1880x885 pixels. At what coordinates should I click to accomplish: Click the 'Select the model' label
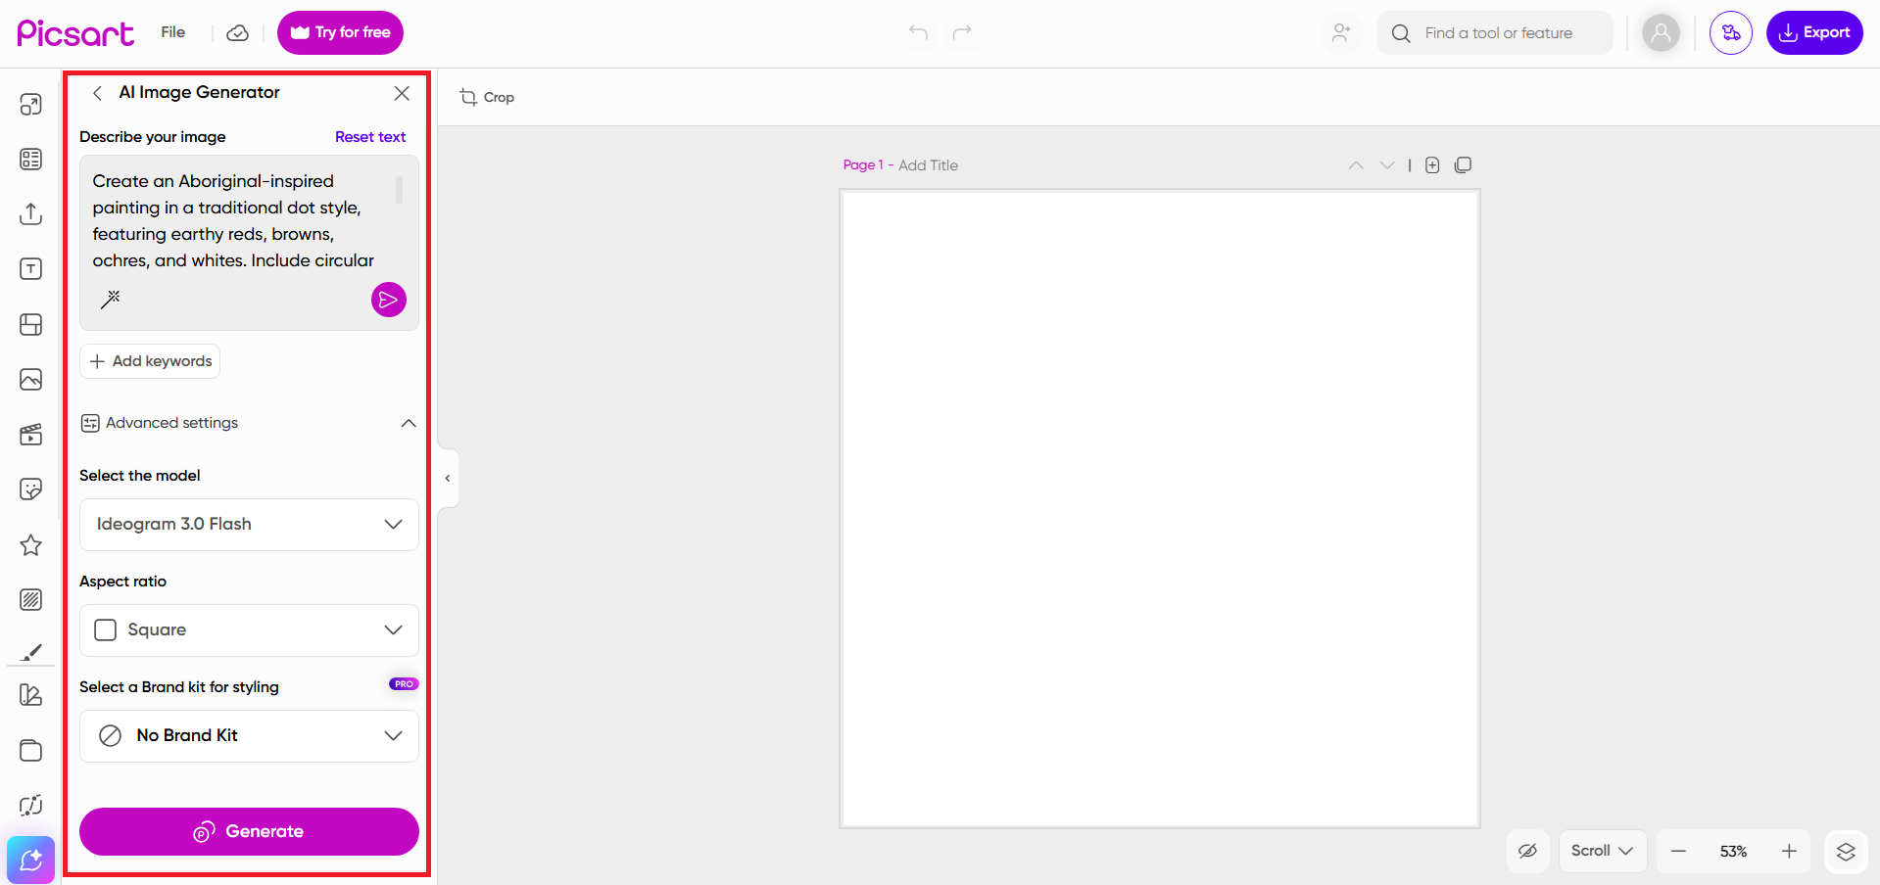point(140,476)
